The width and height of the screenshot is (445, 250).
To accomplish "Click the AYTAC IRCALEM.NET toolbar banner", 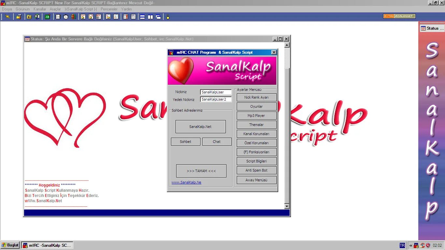I will coord(399,16).
